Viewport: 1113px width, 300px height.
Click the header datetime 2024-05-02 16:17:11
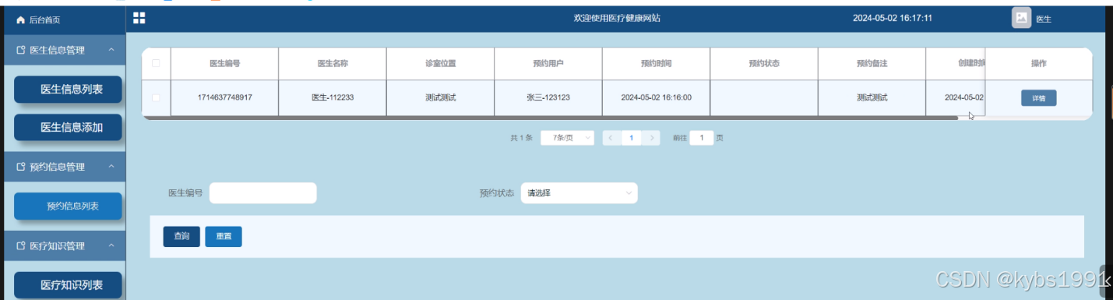893,18
